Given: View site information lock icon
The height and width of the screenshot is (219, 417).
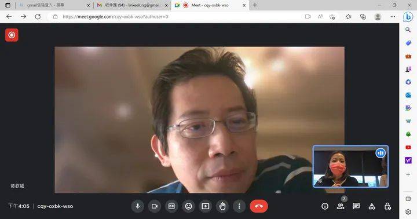Looking at the screenshot, I should click(x=55, y=16).
